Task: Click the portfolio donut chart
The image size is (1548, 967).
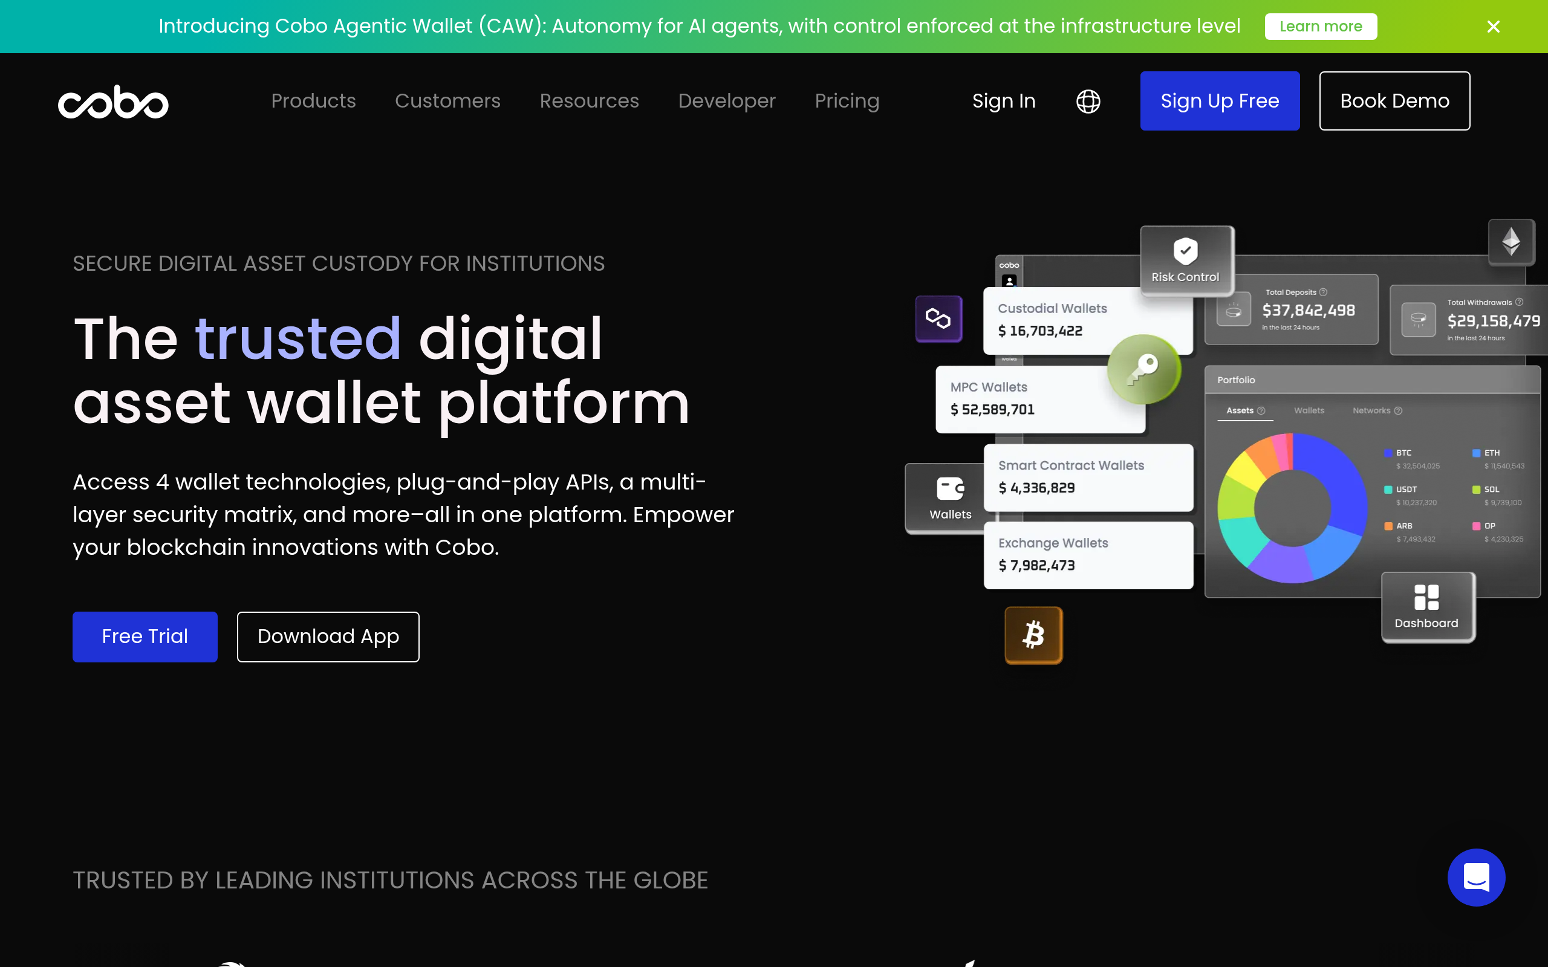Action: (x=1292, y=508)
